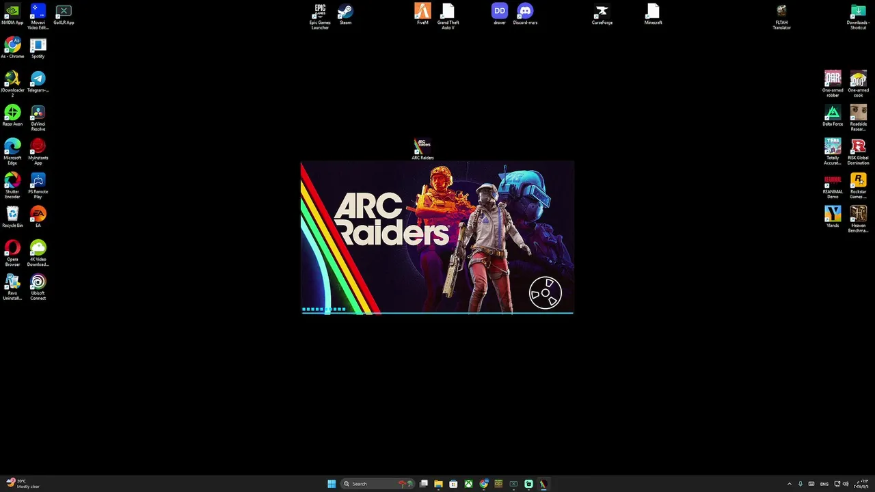Click the Ubisoft Connect desktop icon
The image size is (875, 492).
coord(38,287)
